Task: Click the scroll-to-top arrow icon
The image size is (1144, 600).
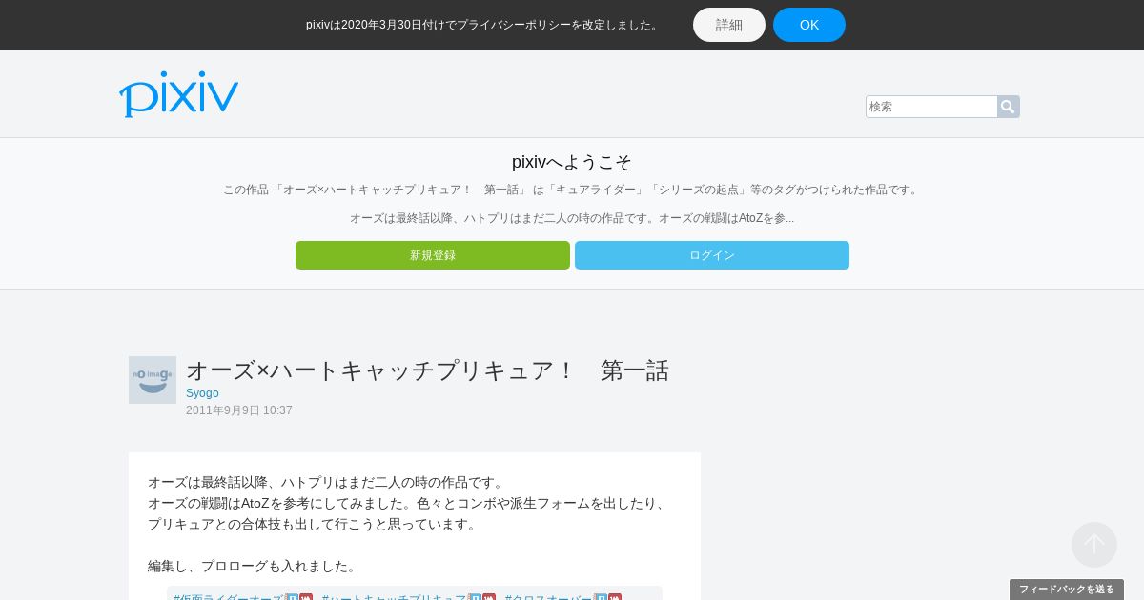Action: point(1094,545)
